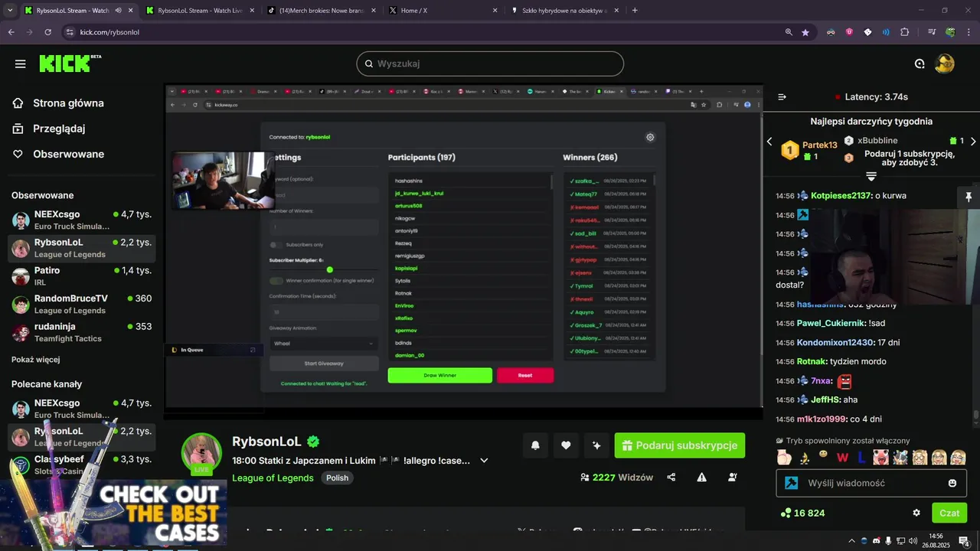Report the stream with warning icon

(x=702, y=477)
